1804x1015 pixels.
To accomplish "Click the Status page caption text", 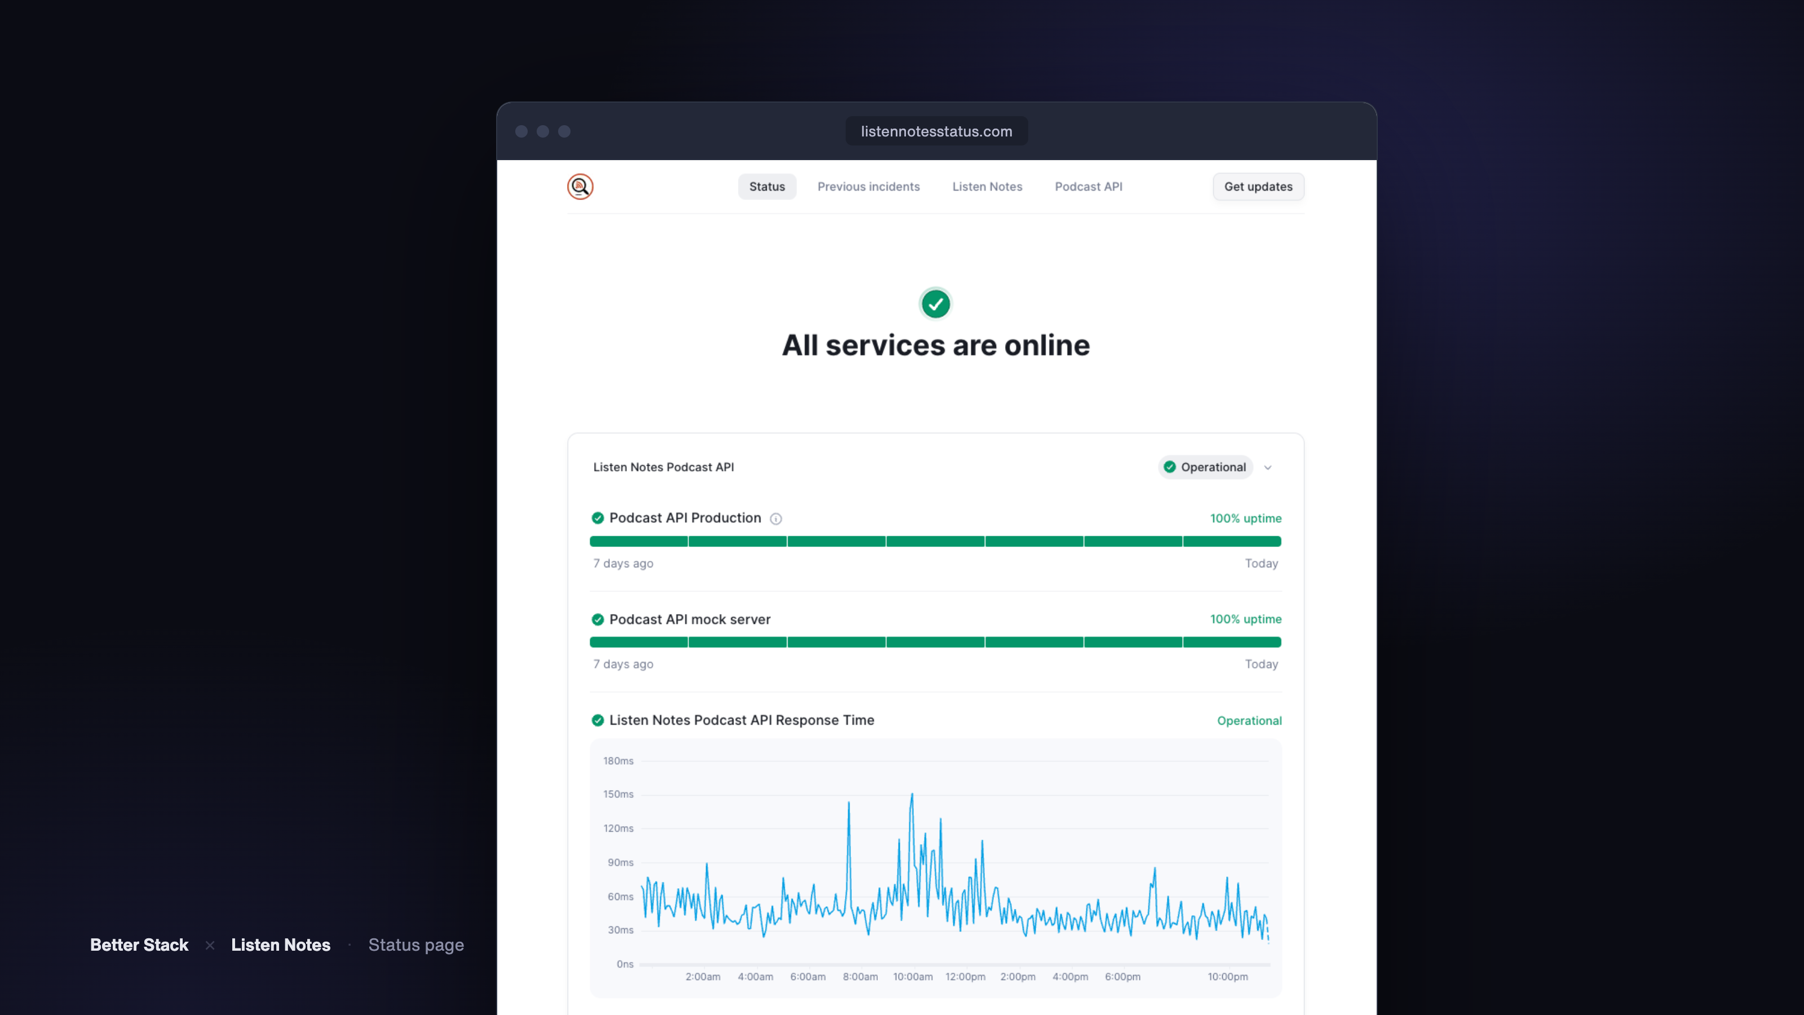I will click(416, 946).
